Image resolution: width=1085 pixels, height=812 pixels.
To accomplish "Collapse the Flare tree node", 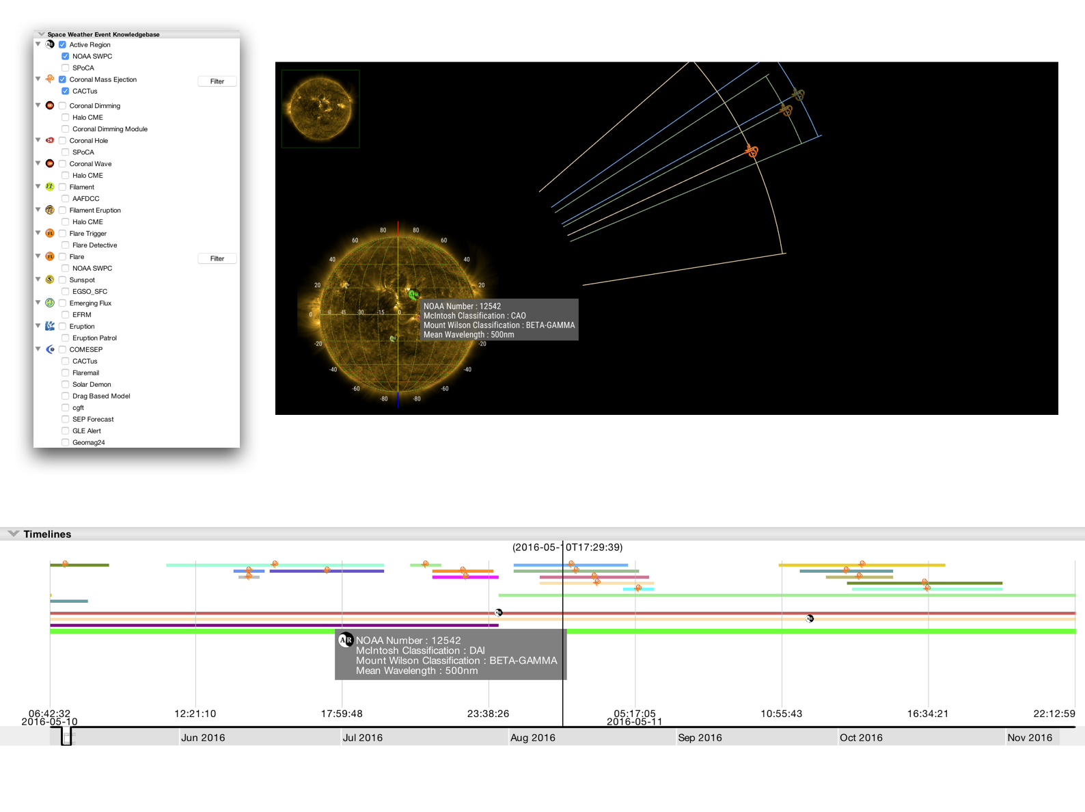I will (x=38, y=256).
